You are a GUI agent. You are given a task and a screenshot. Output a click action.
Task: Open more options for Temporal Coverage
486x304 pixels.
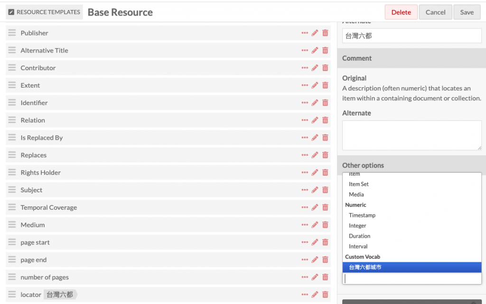[x=305, y=207]
